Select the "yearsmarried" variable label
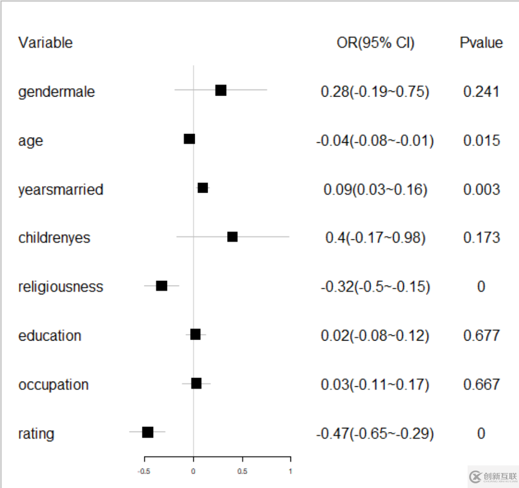This screenshot has height=488, width=519. (61, 190)
